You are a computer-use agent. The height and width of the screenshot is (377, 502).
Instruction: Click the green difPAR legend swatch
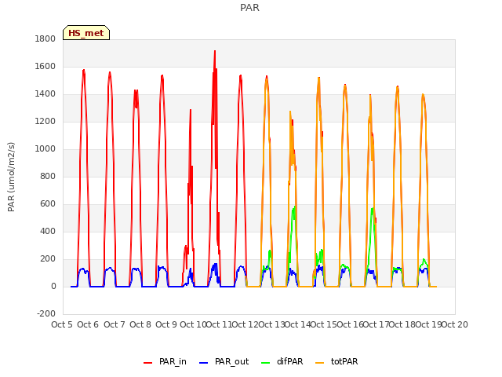(266, 363)
